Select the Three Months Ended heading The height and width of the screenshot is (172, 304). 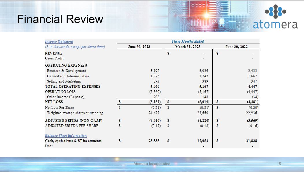pos(188,42)
